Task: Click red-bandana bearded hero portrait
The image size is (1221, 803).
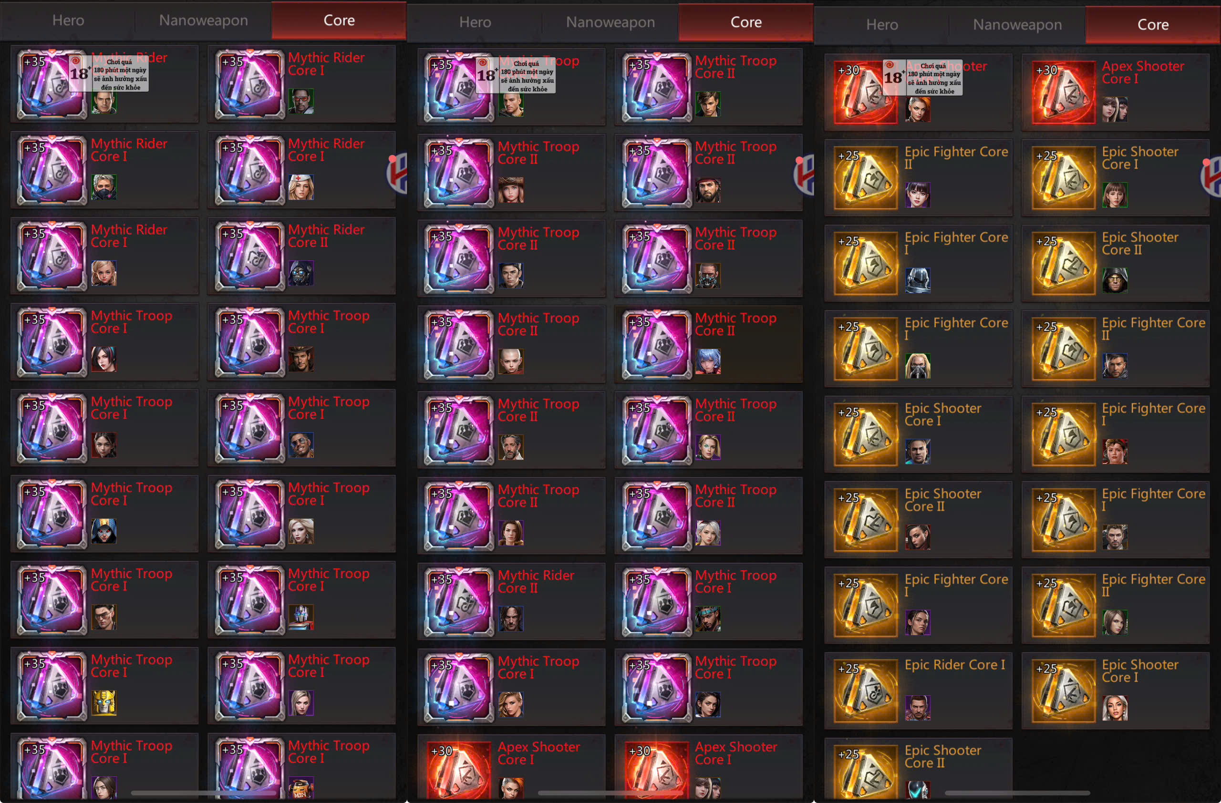Action: tap(708, 190)
